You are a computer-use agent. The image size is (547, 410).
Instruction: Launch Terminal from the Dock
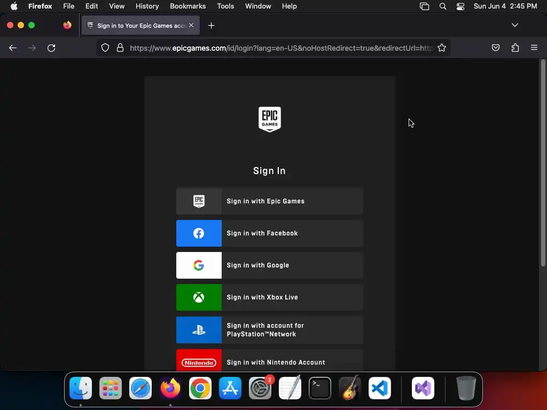[x=320, y=388]
